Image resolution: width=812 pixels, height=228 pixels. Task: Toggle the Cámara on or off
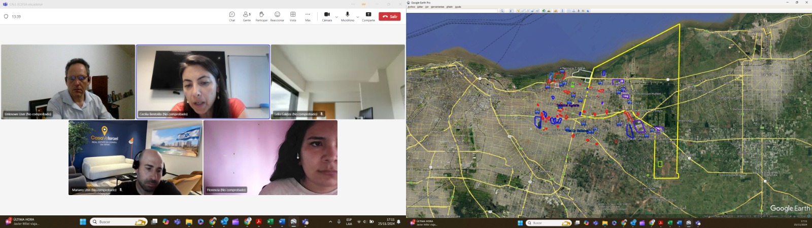[327, 16]
